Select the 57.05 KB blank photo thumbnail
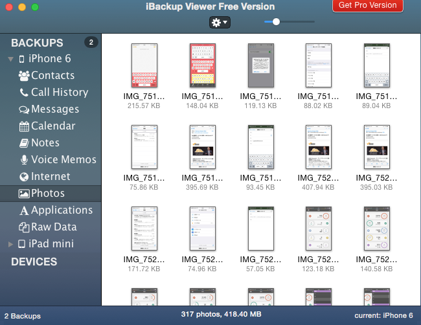This screenshot has width=421, height=325. click(261, 229)
